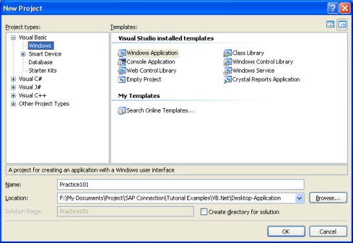Select the Windows Control Library icon
The image size is (353, 243).
[227, 62]
